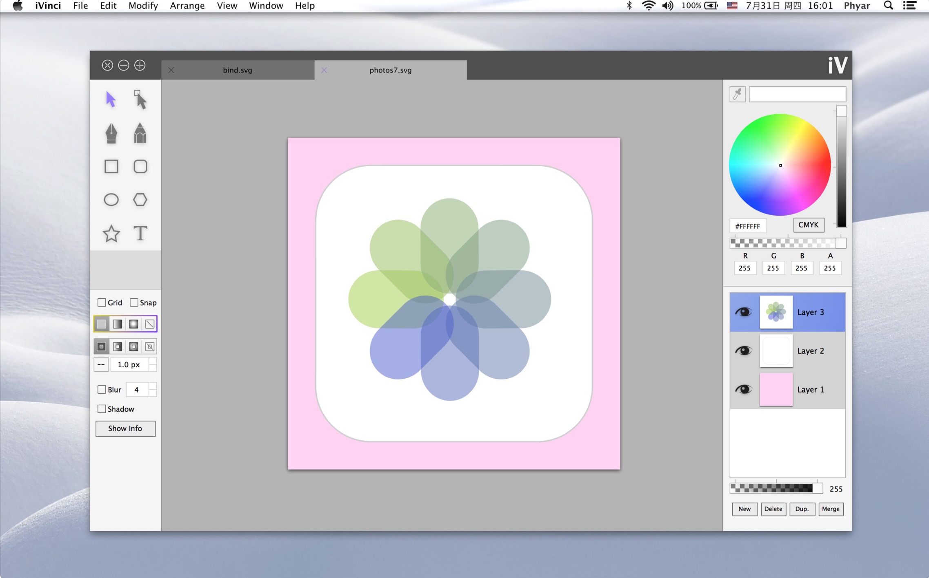This screenshot has width=929, height=578.
Task: Click the eyedropper color picker icon
Action: click(x=737, y=94)
